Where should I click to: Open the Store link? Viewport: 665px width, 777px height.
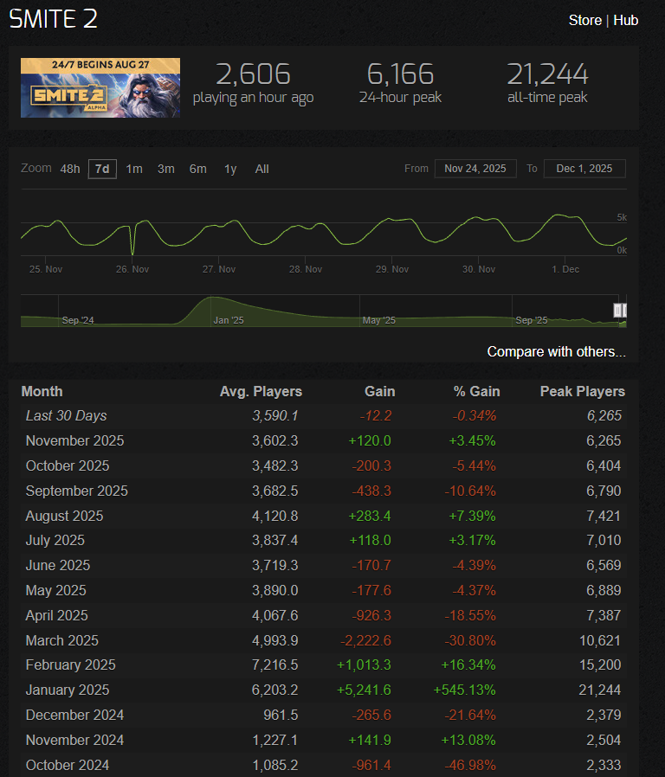click(584, 20)
